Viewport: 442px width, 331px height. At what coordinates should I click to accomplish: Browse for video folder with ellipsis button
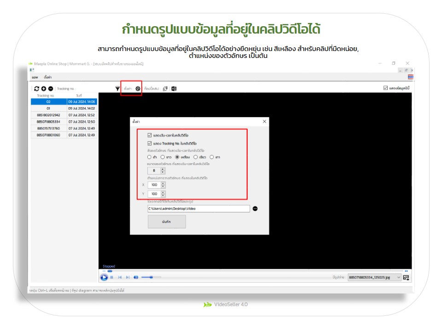click(x=255, y=208)
